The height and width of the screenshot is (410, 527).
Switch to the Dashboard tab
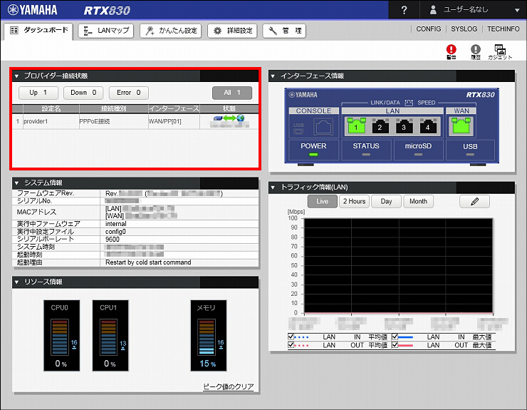click(x=38, y=31)
